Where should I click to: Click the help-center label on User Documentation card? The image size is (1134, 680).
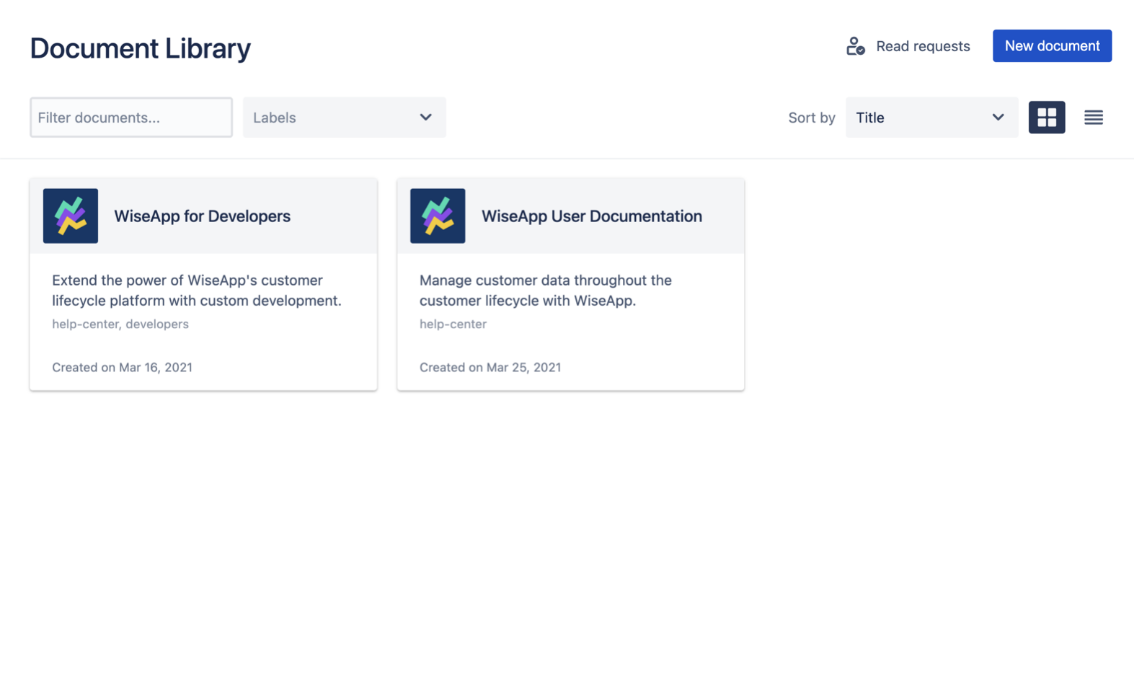pyautogui.click(x=453, y=324)
